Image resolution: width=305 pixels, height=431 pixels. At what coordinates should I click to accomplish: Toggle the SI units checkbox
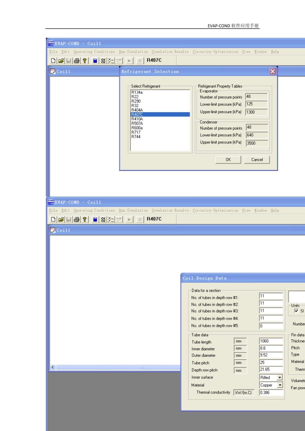296,311
